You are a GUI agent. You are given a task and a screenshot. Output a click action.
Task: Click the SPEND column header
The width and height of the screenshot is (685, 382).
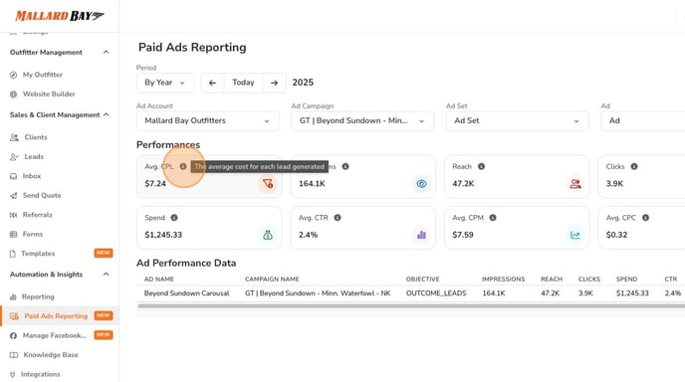coord(626,279)
